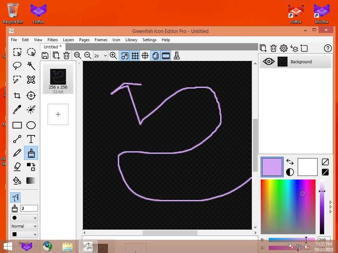Screen dimensions: 338x253
Task: Switch to the Untitled tab
Action: pos(52,47)
